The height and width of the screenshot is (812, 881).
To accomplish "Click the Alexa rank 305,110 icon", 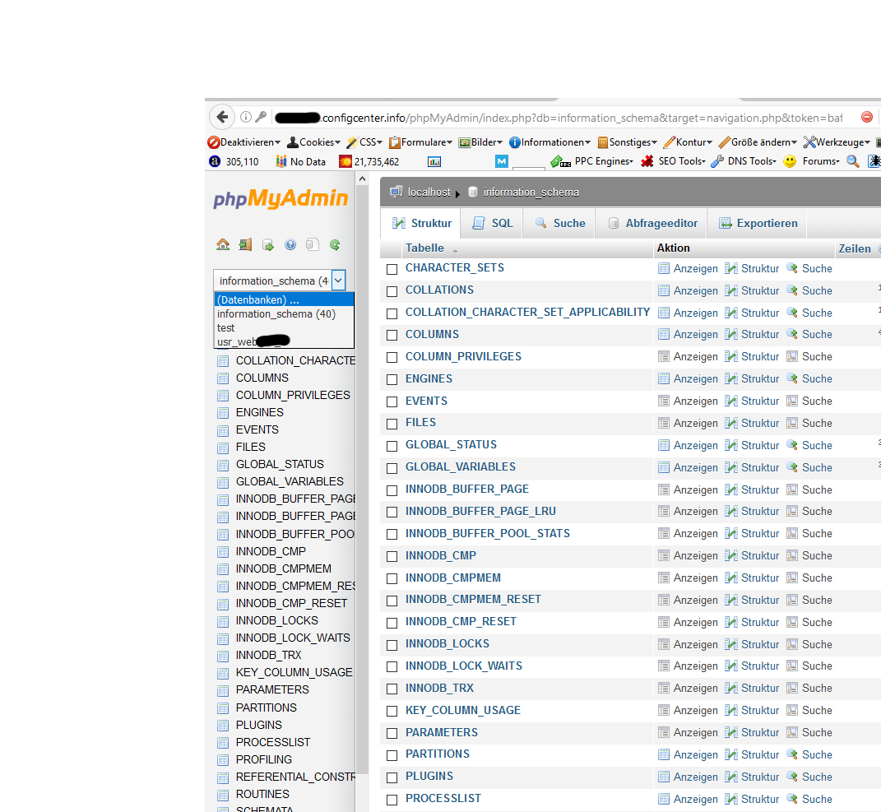I will pyautogui.click(x=215, y=161).
